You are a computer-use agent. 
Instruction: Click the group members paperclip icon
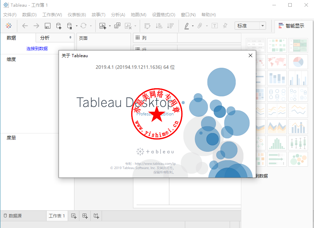pyautogui.click(x=200, y=26)
